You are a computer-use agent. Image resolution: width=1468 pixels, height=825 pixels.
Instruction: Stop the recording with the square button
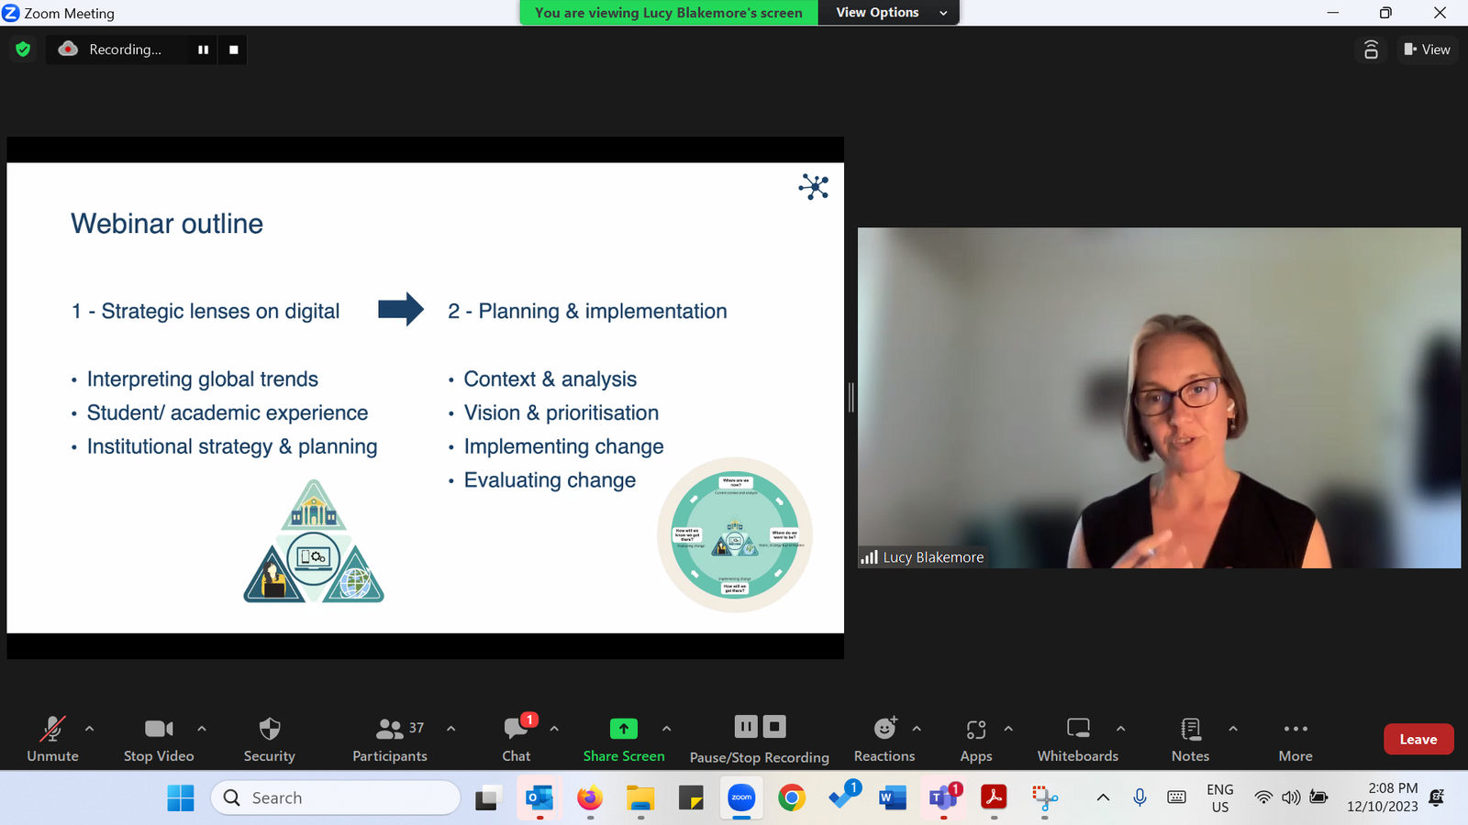234,49
